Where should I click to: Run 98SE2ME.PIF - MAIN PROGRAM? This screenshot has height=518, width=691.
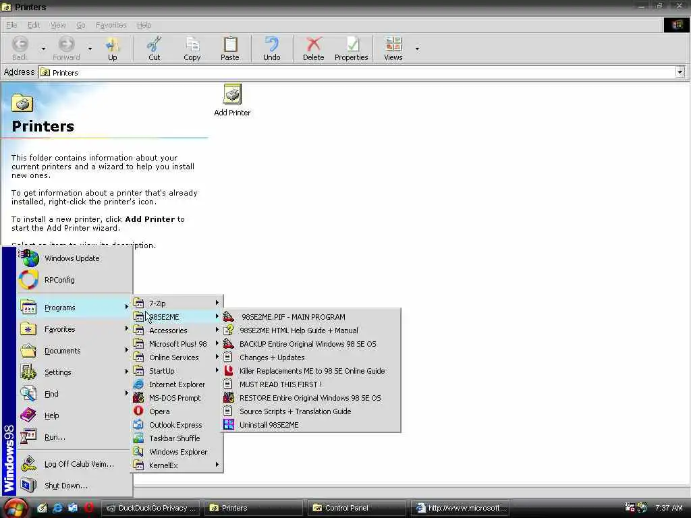point(311,317)
